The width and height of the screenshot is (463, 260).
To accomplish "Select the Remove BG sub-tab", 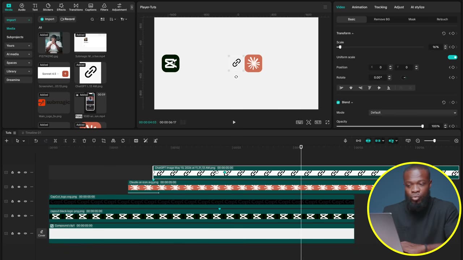I will [382, 19].
